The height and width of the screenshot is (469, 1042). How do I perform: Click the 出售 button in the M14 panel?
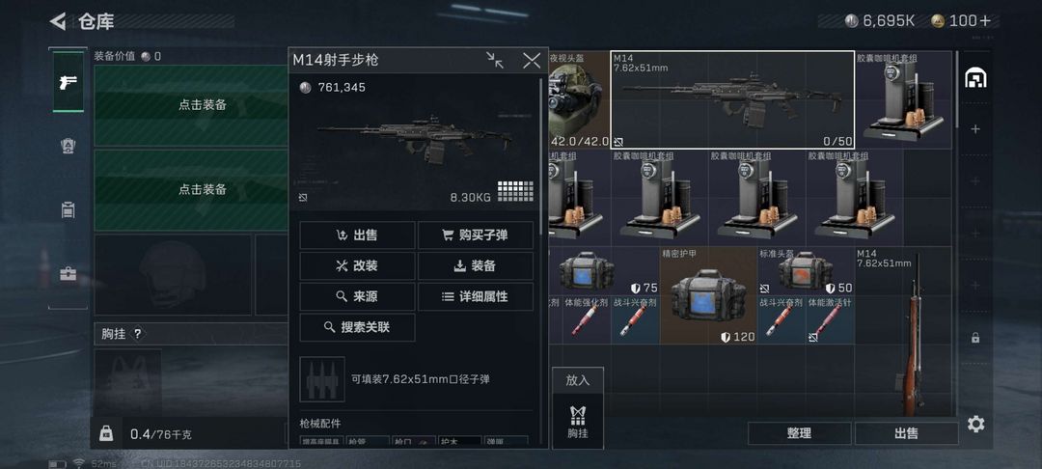[358, 235]
